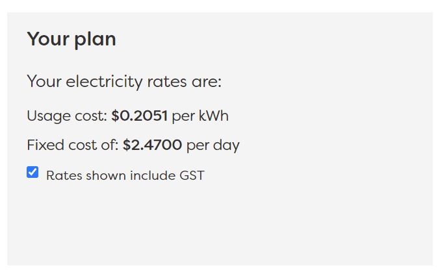The image size is (438, 272).
Task: Click the word 'shown' in the checkbox label
Action: point(106,175)
